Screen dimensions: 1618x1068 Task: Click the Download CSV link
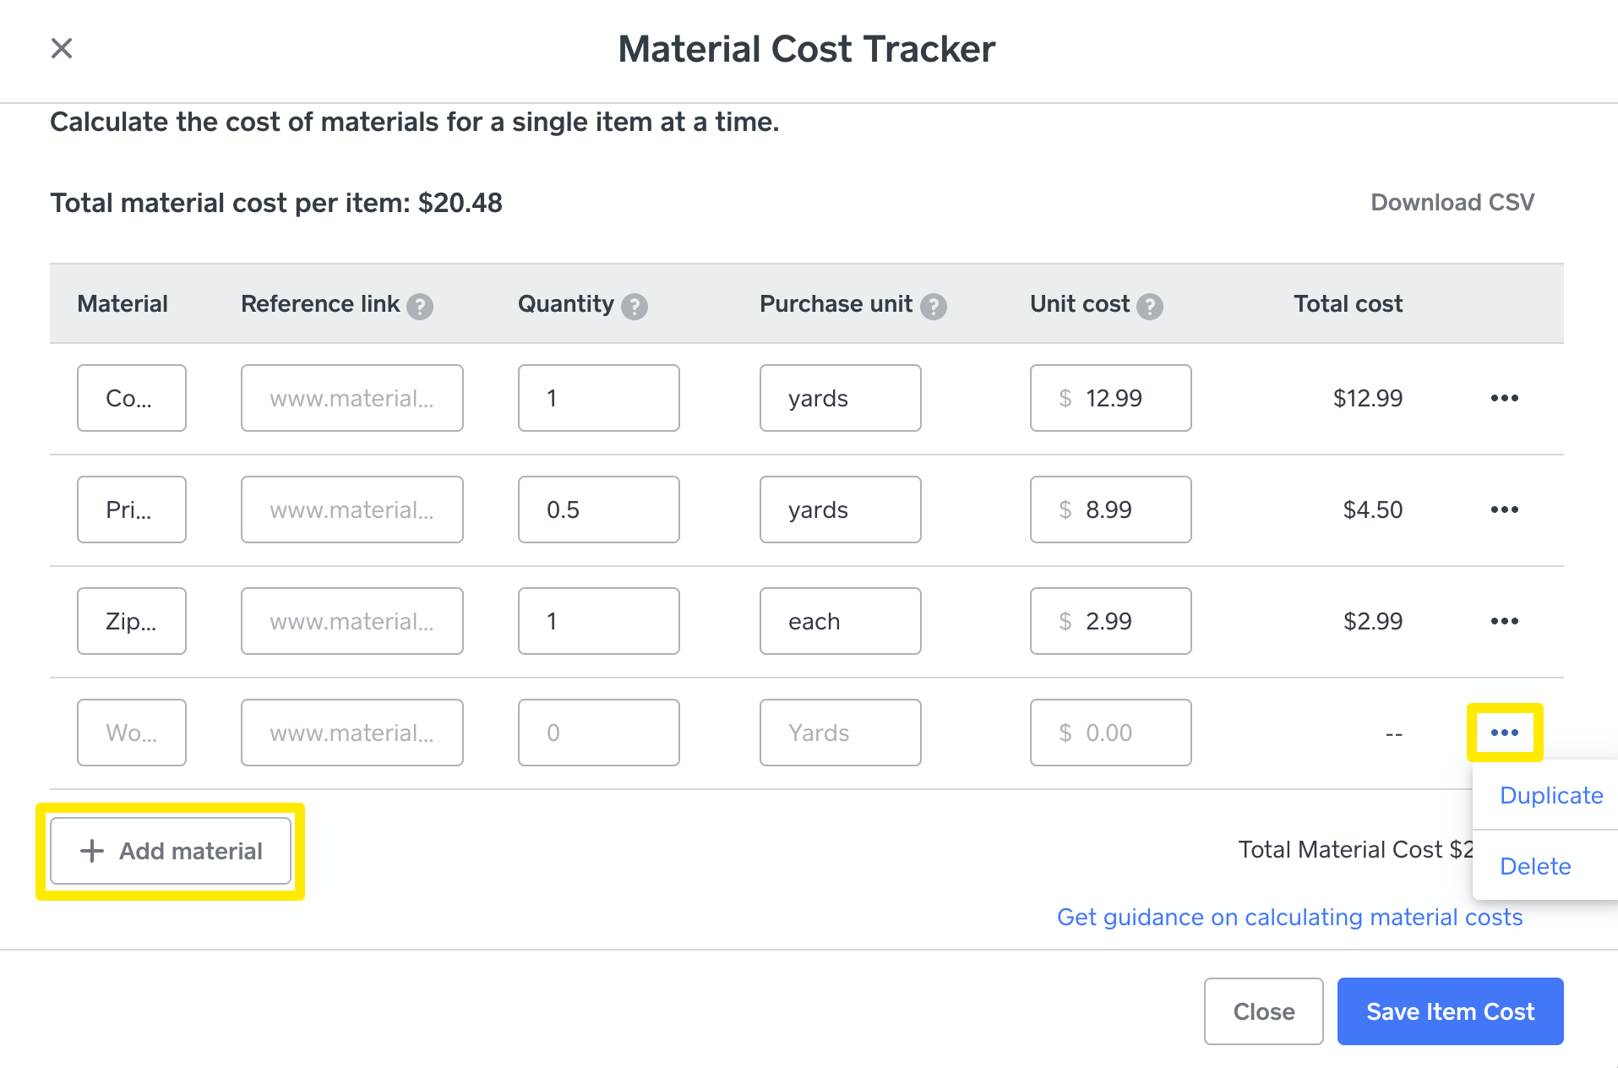pos(1452,203)
